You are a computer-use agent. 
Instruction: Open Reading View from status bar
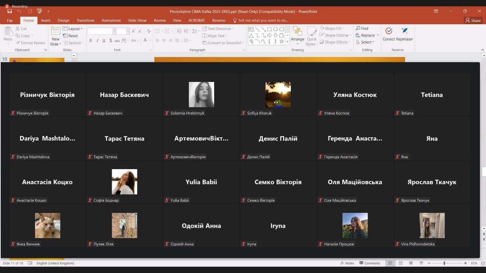[411, 263]
